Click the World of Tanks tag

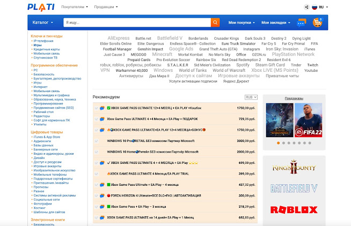[x=193, y=70]
